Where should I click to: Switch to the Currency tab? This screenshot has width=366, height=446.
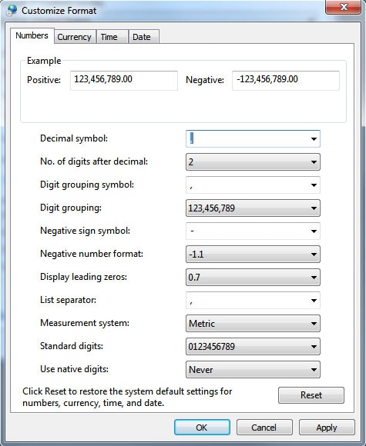pos(74,37)
